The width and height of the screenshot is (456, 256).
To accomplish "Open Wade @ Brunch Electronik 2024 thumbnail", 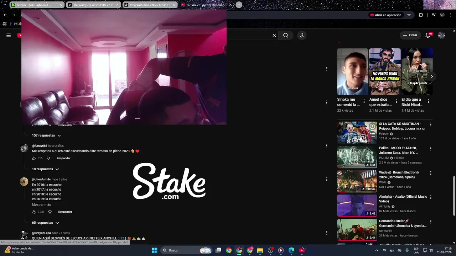I will 357,181.
